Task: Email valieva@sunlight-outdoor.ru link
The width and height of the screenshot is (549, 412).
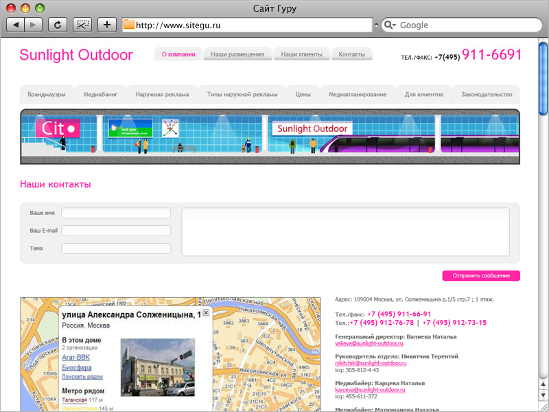Action: point(369,343)
